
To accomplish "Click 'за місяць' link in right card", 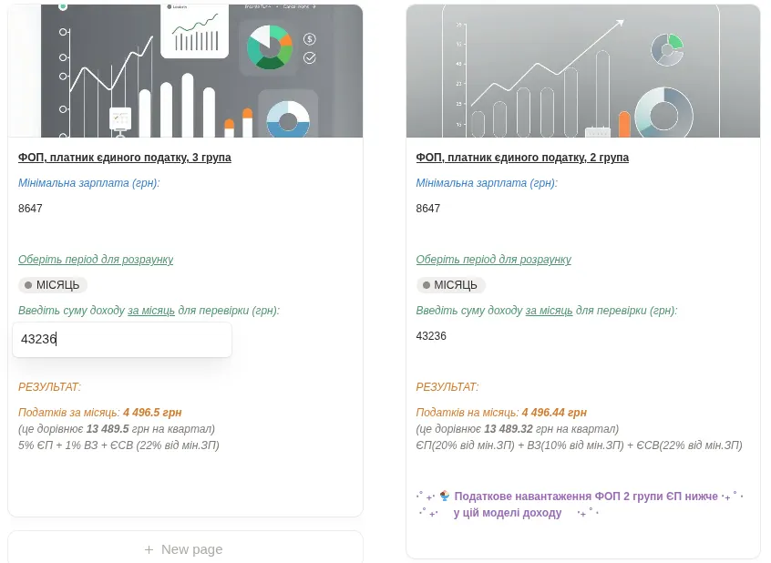I will point(549,311).
